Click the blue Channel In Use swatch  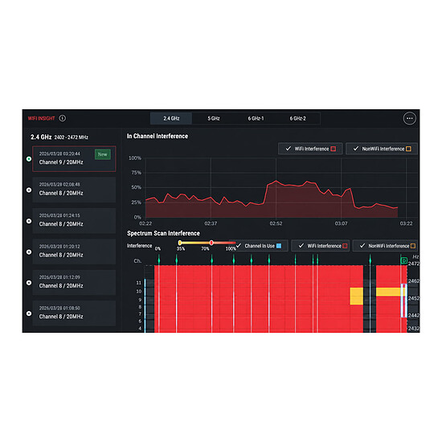click(279, 246)
